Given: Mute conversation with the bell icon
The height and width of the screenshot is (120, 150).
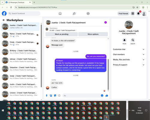Looking at the screenshot, I should (124, 40).
